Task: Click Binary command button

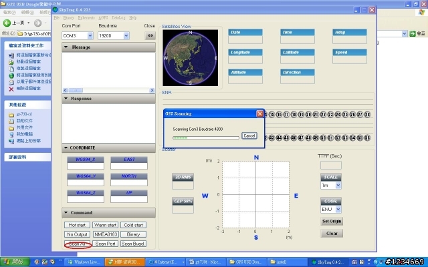Action: click(134, 234)
